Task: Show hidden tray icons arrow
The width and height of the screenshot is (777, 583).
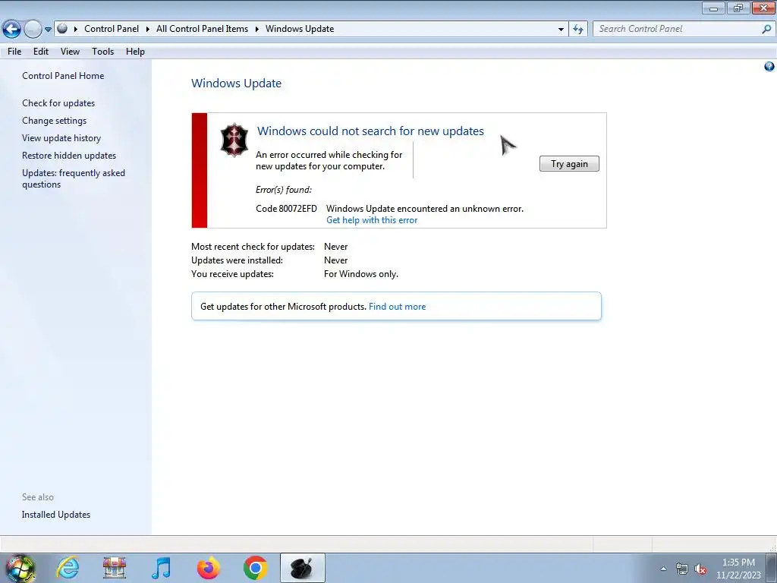Action: [663, 569]
